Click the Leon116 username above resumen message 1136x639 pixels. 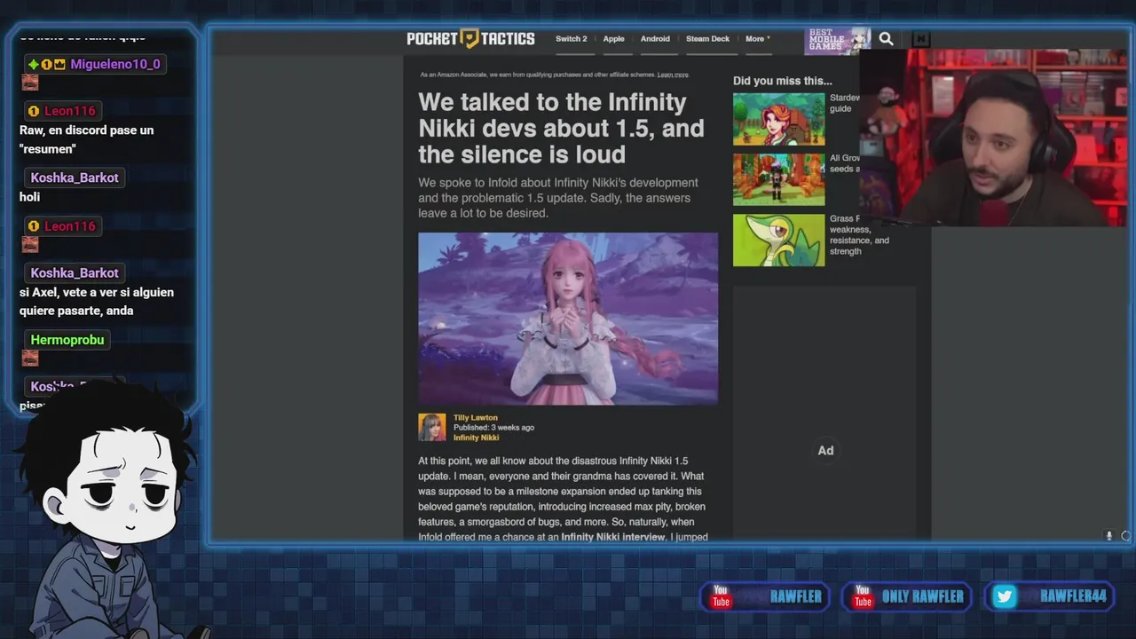point(69,111)
